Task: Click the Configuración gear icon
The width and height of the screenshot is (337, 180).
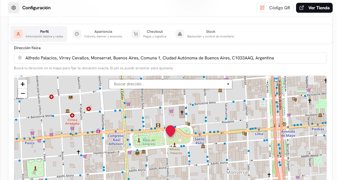Action: 14,8
